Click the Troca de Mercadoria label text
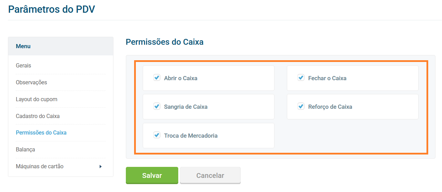Screen dimensions: 442x192 pyautogui.click(x=191, y=136)
